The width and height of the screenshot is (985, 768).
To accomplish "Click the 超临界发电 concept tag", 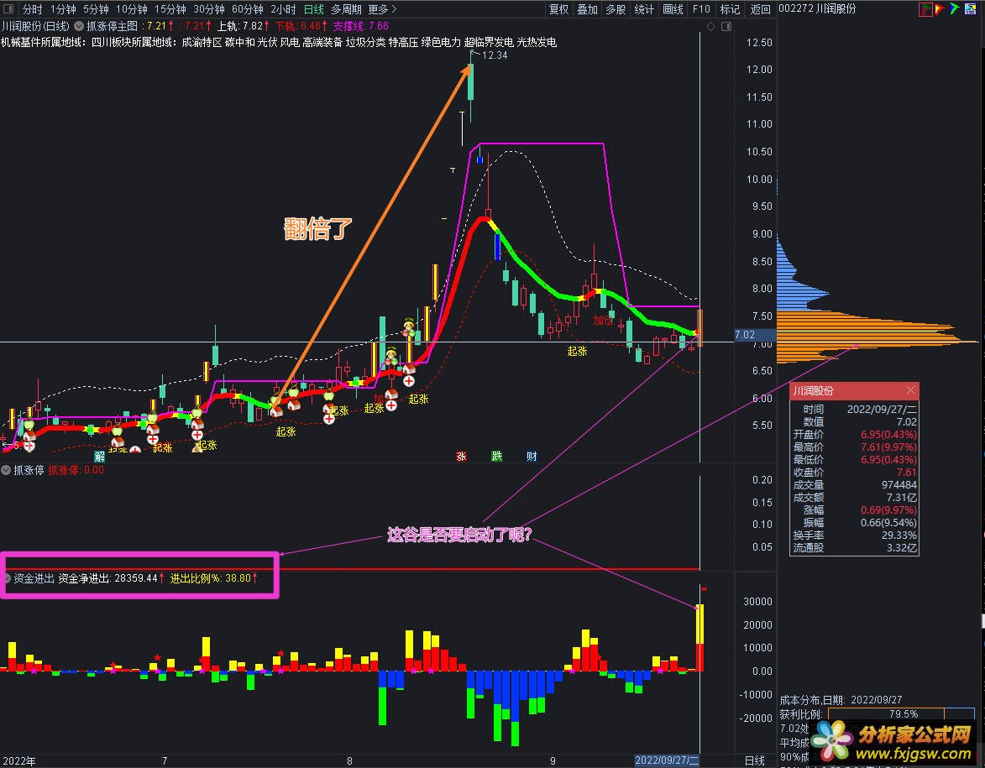I will [x=489, y=42].
